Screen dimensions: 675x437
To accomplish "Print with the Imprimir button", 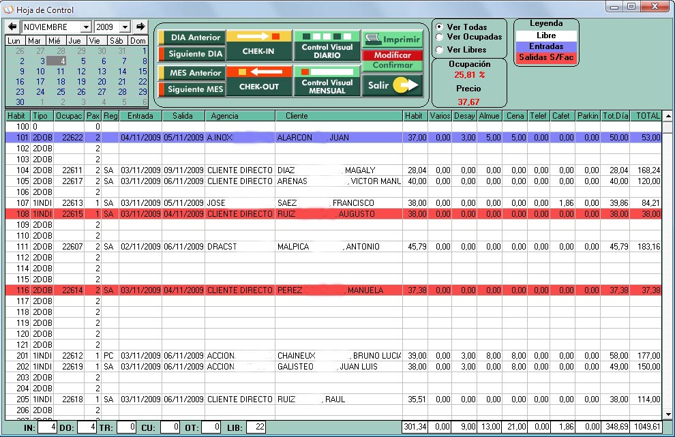I will point(392,39).
